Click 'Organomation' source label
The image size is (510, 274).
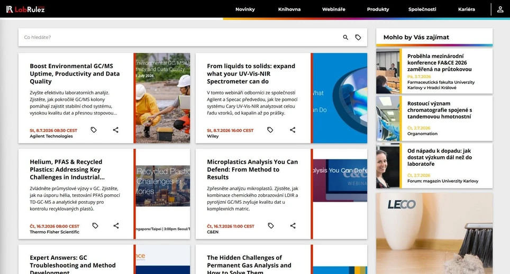click(423, 134)
